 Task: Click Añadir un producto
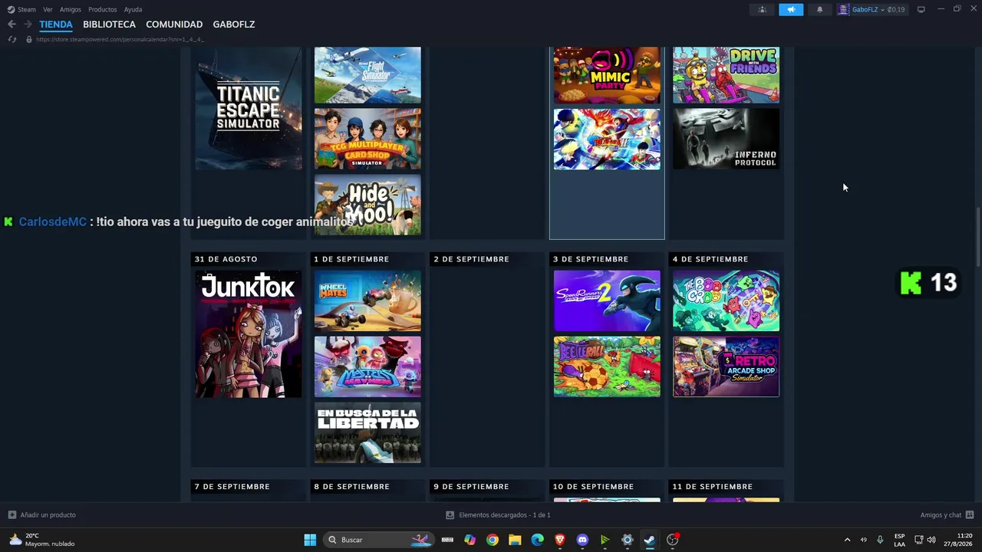point(42,515)
